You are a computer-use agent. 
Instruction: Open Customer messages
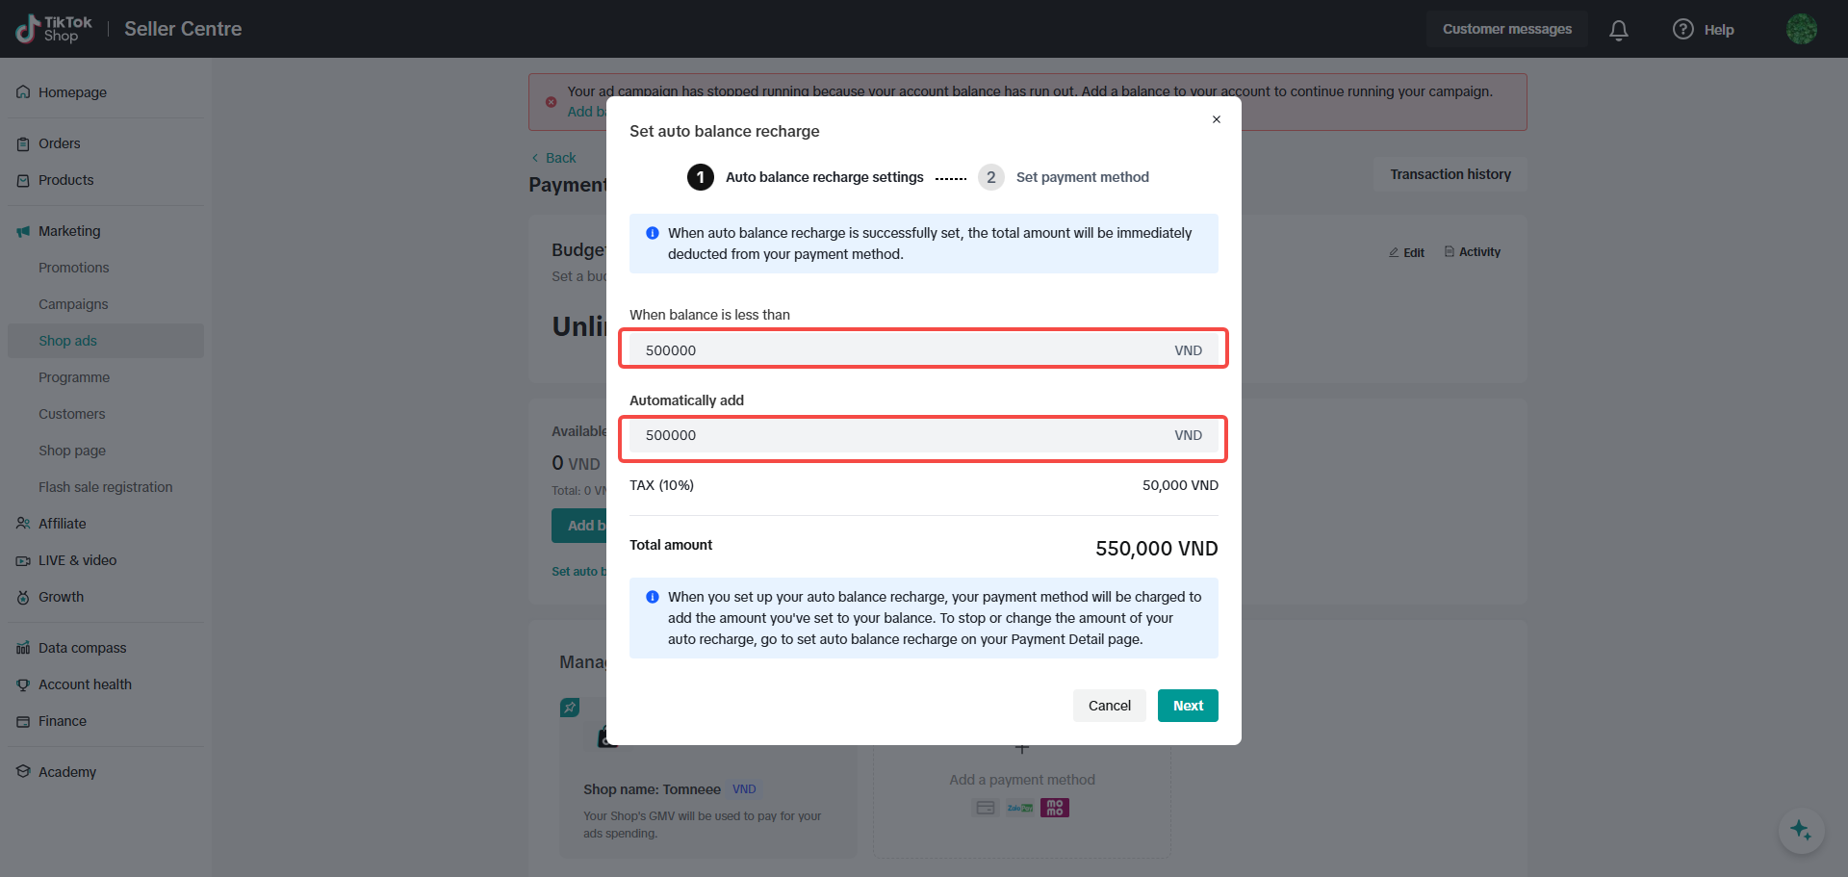[x=1506, y=29]
